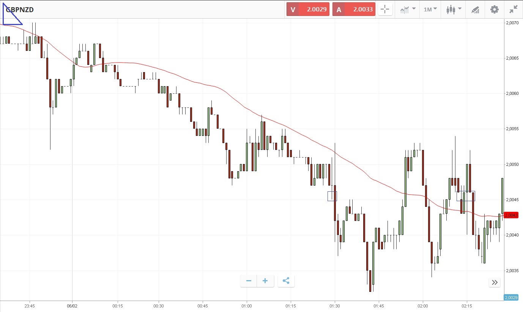Select the red 2,0043 price label
Screen dimensions: 523x312
511,215
